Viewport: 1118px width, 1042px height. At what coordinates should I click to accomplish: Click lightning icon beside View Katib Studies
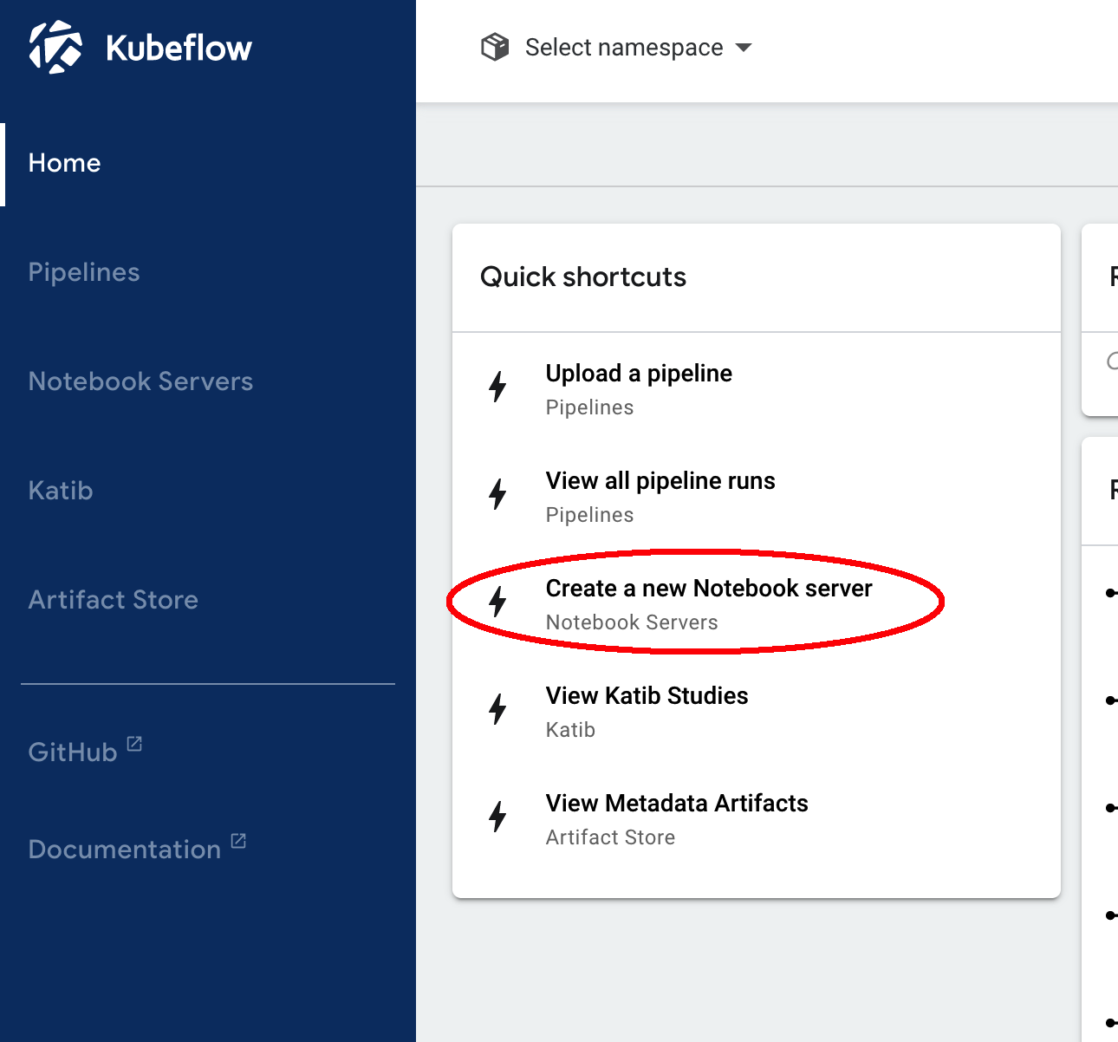(497, 709)
